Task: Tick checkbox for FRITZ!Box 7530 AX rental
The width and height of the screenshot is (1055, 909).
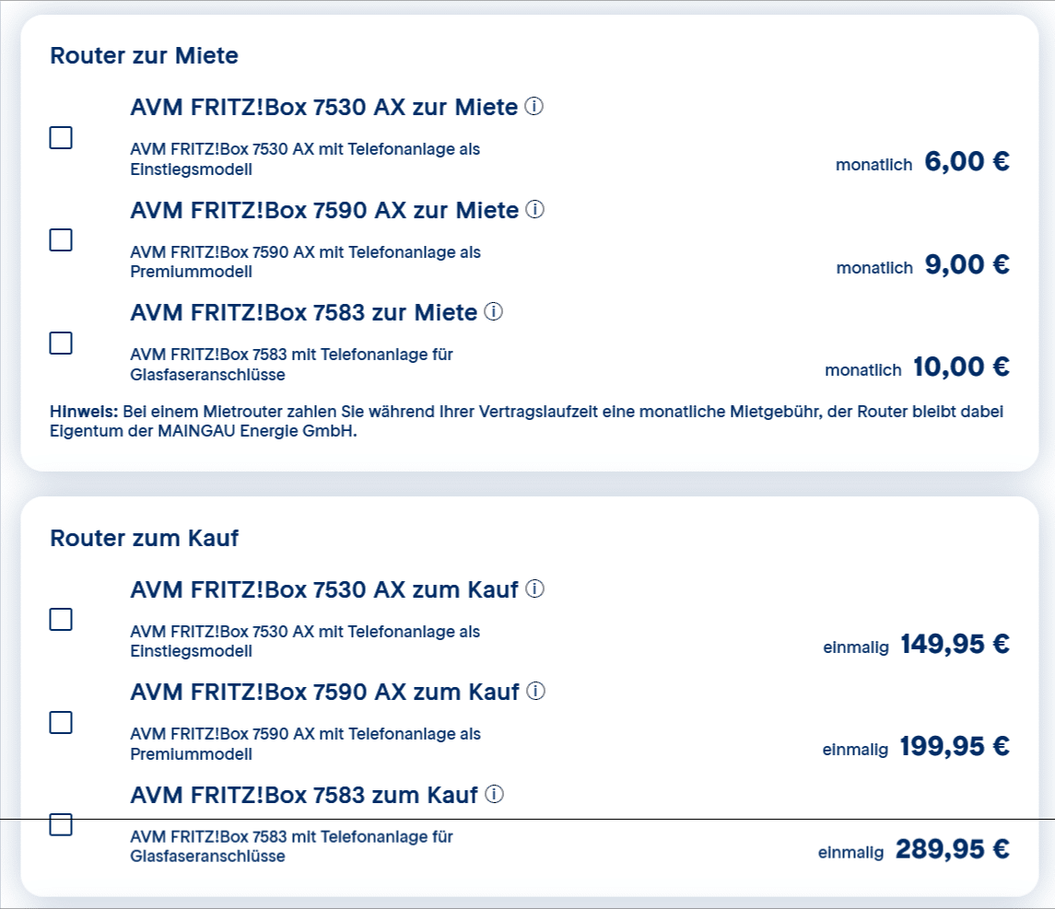Action: [x=61, y=138]
